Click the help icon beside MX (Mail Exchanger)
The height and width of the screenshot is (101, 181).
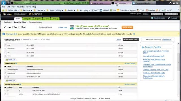coord(20,84)
